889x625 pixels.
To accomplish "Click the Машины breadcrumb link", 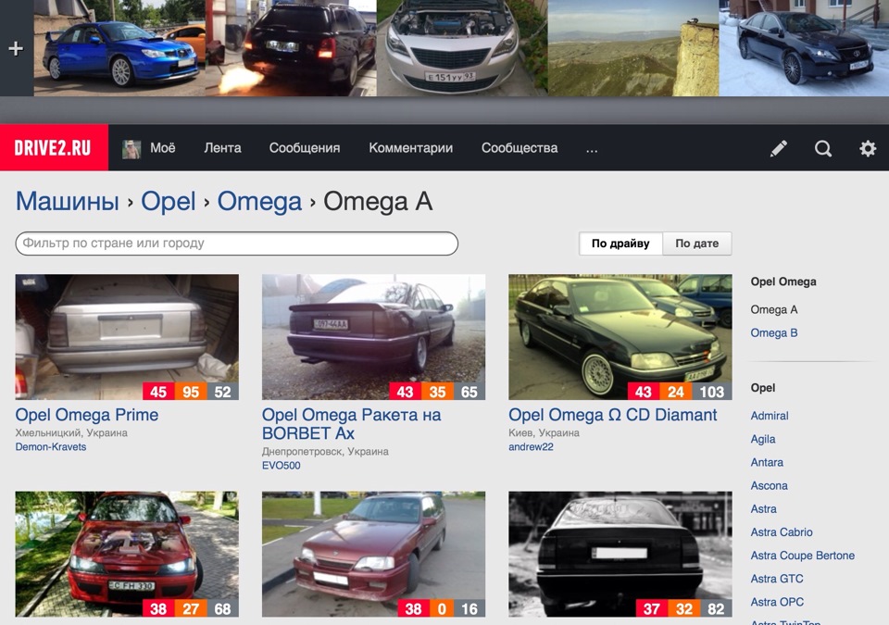I will (x=68, y=201).
